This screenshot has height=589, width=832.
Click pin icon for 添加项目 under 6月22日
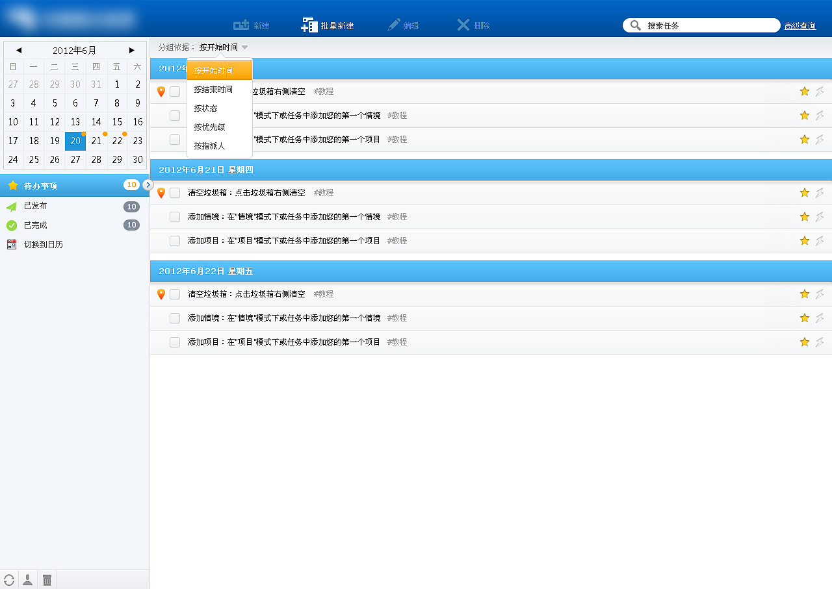click(820, 342)
